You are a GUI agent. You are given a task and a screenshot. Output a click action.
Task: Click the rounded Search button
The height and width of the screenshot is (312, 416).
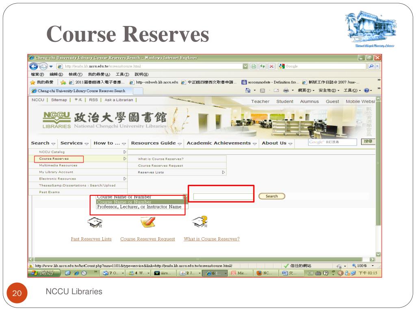(x=272, y=196)
